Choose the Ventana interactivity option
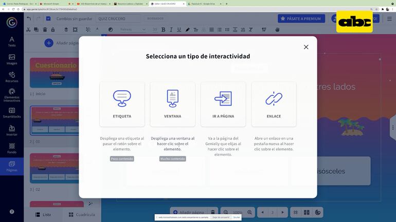The width and height of the screenshot is (396, 222). tap(172, 104)
